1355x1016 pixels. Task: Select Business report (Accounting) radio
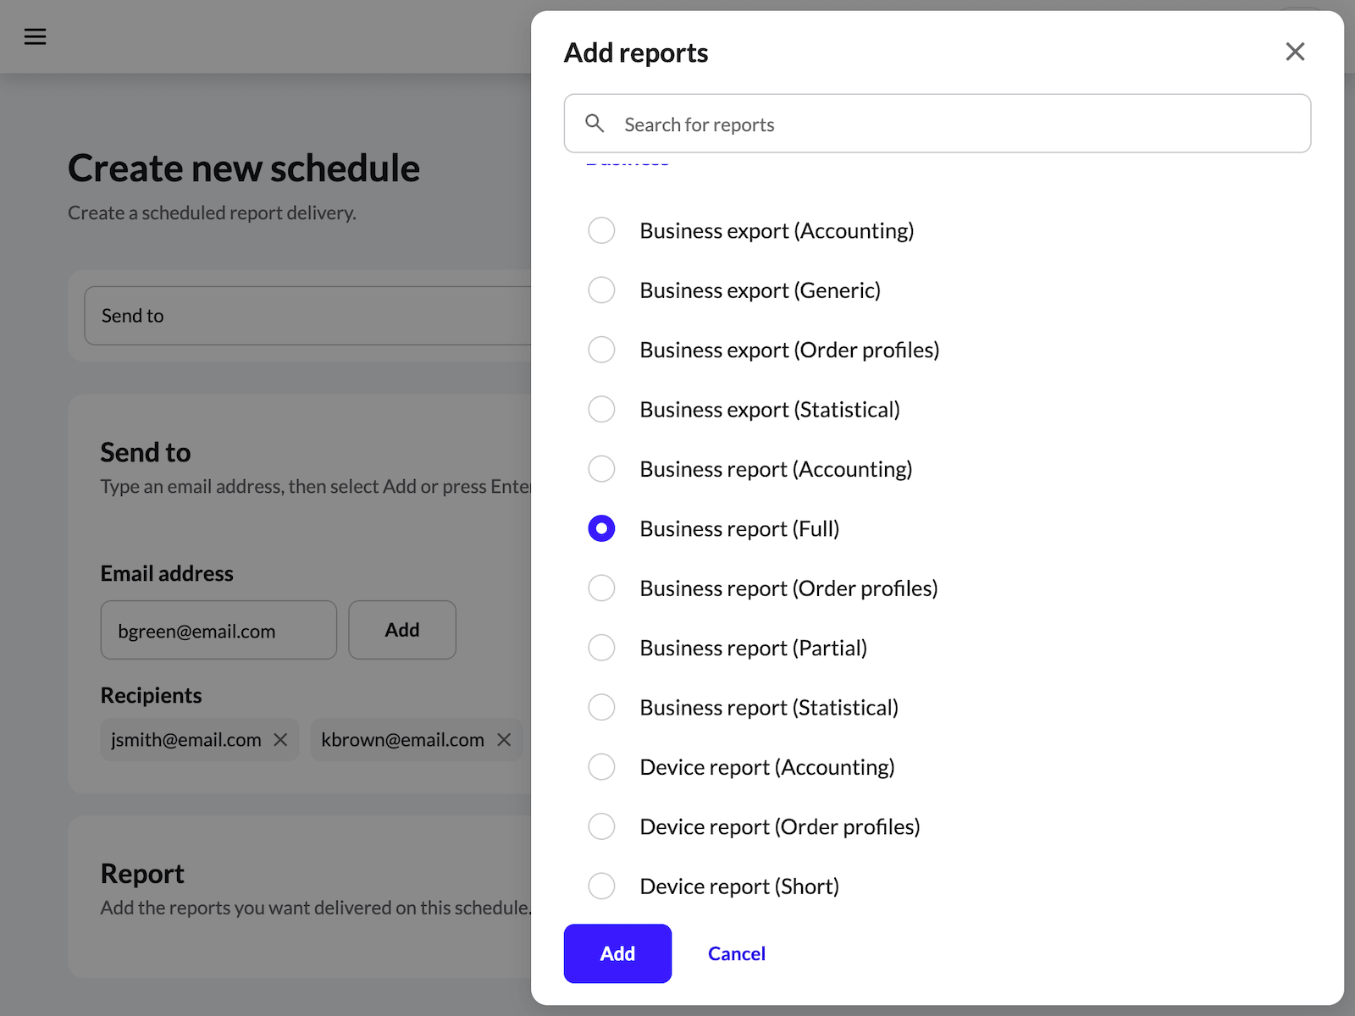pyautogui.click(x=601, y=468)
